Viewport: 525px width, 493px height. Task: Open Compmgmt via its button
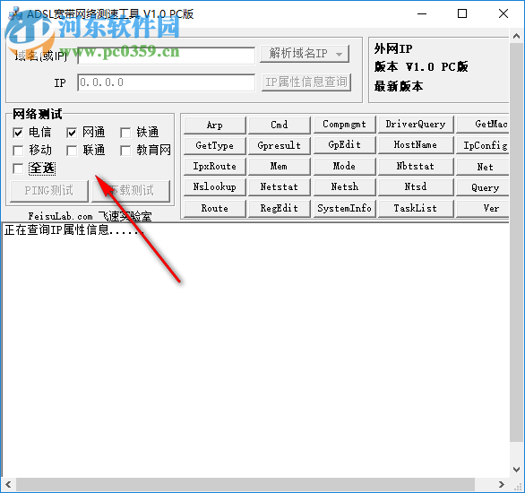tap(344, 125)
